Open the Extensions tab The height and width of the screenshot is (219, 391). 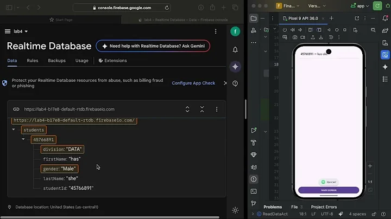tap(113, 61)
